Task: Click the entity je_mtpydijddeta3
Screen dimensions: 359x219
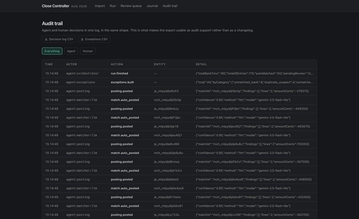Action: [166, 179]
